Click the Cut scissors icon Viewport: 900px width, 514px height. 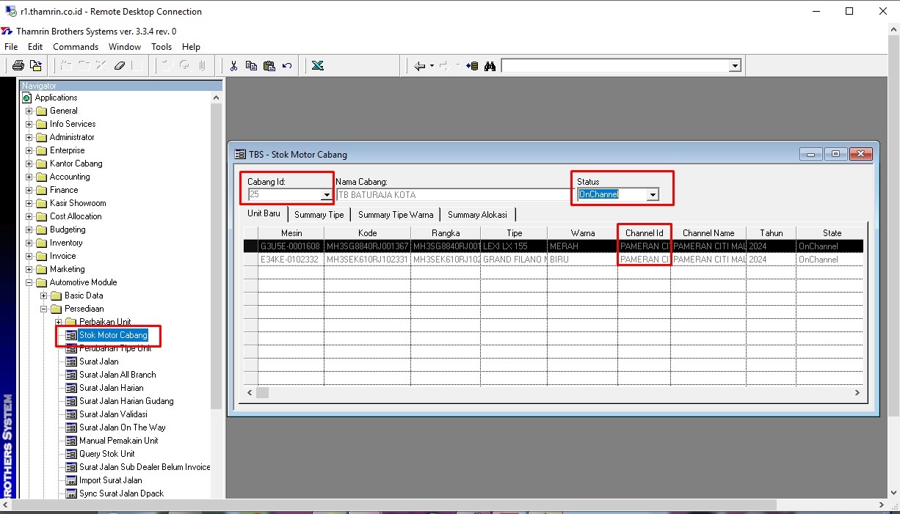[233, 66]
